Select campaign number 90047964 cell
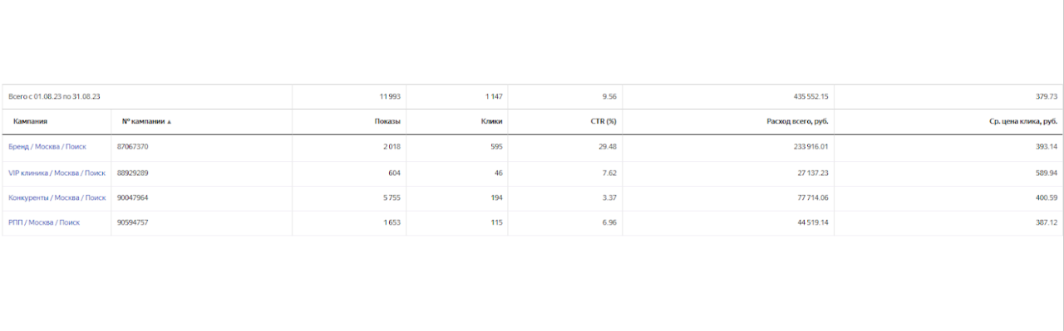 click(x=132, y=197)
